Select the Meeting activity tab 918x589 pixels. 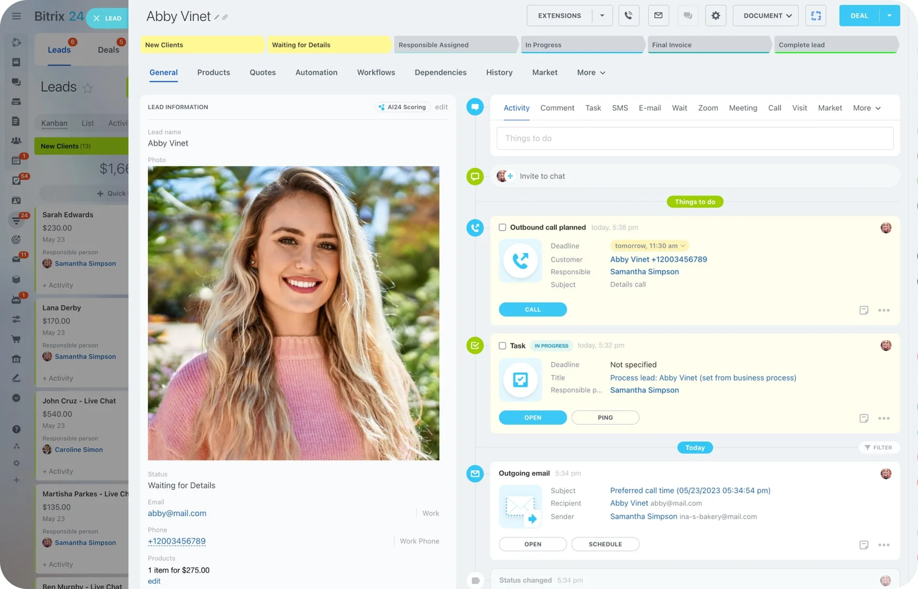click(743, 108)
